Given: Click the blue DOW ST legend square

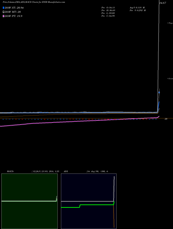Looking at the screenshot, I should (3, 8).
